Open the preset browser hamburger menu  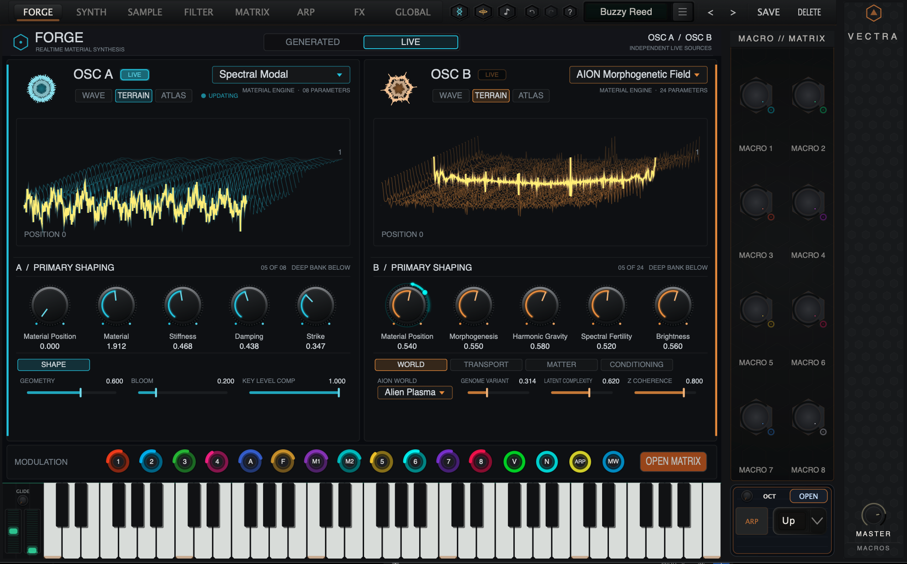point(682,12)
